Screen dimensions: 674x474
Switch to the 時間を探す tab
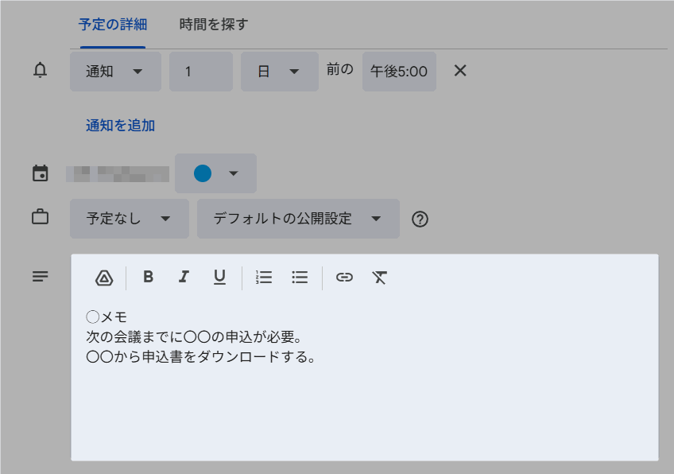213,25
